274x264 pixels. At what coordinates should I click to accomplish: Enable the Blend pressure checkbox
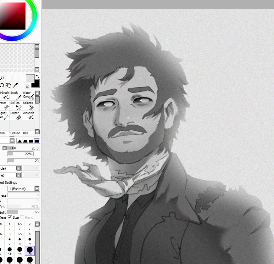click(x=22, y=217)
